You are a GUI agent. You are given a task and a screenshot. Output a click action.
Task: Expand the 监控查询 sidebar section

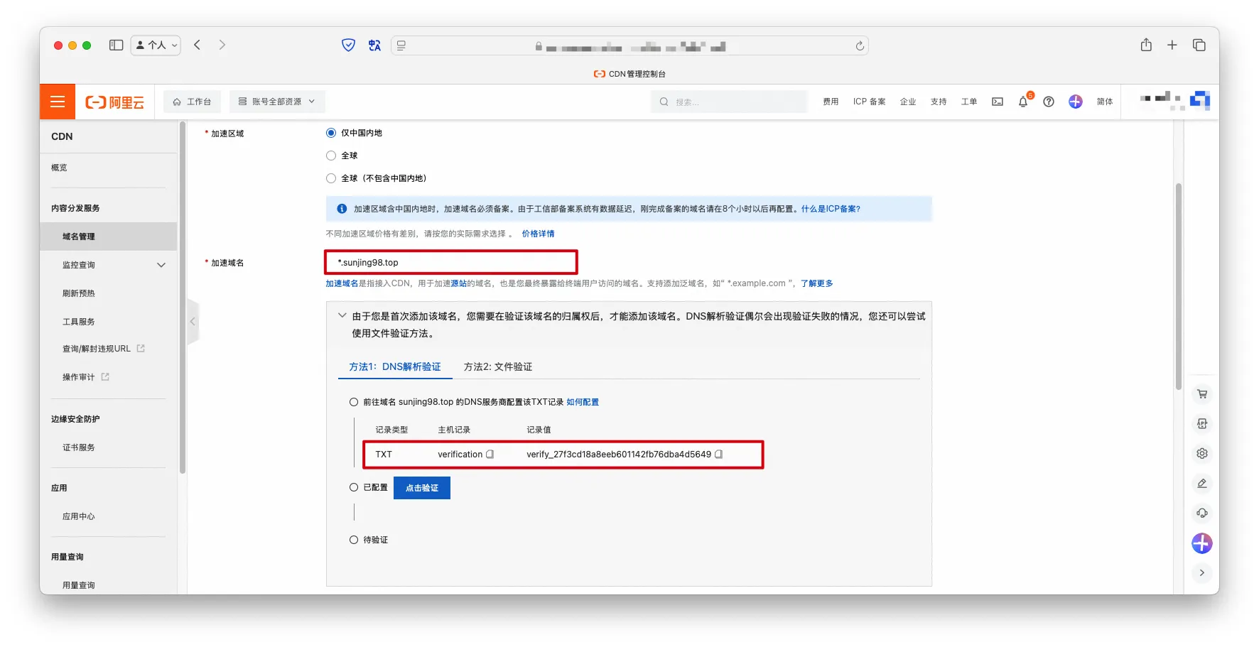(161, 265)
